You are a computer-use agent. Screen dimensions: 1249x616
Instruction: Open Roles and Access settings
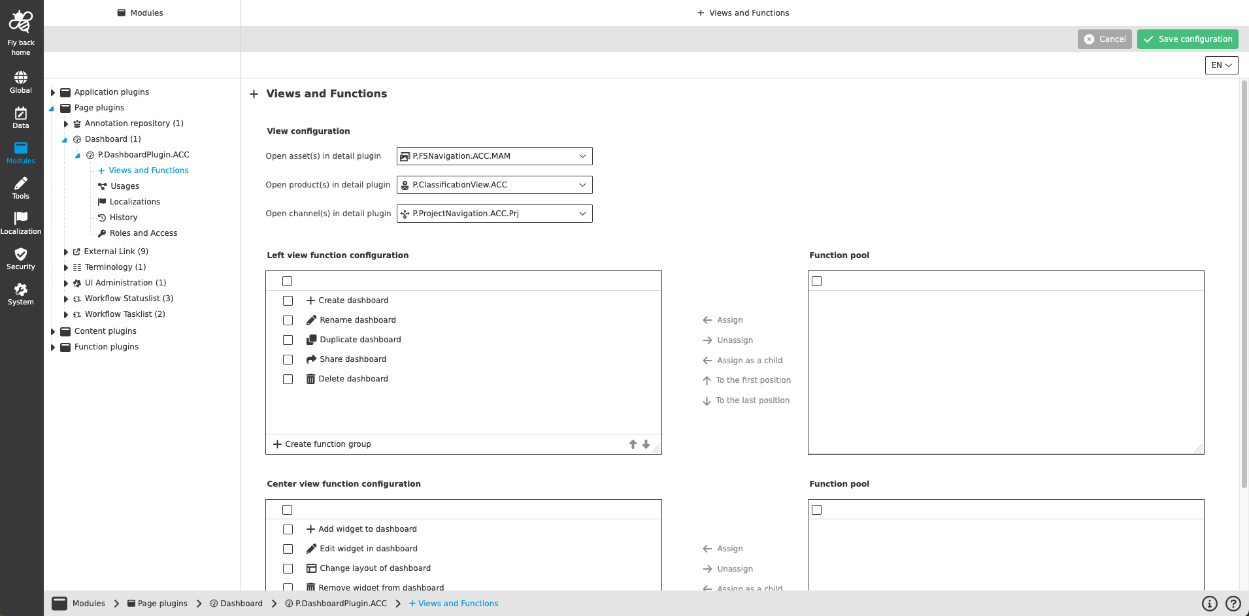[x=143, y=233]
